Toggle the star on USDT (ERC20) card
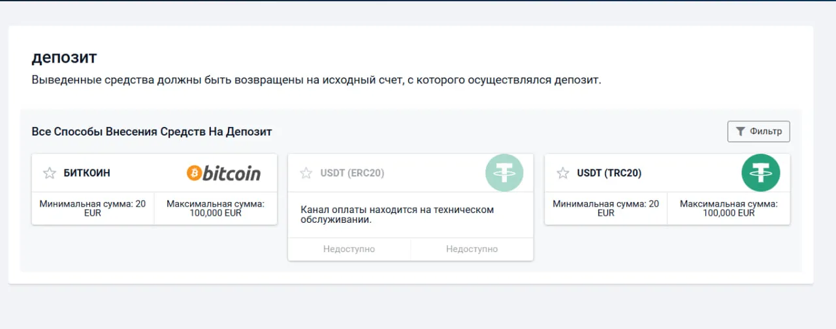The height and width of the screenshot is (329, 836). 306,173
